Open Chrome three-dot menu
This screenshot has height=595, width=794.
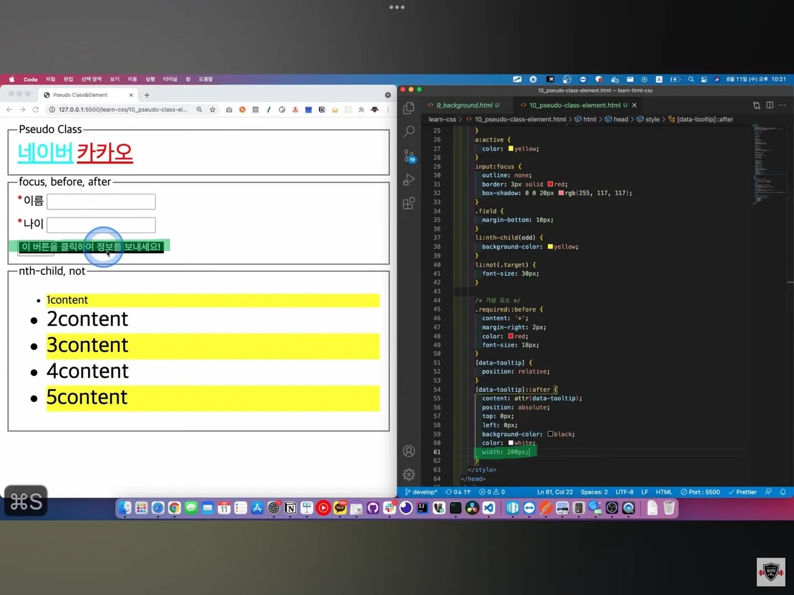(388, 110)
